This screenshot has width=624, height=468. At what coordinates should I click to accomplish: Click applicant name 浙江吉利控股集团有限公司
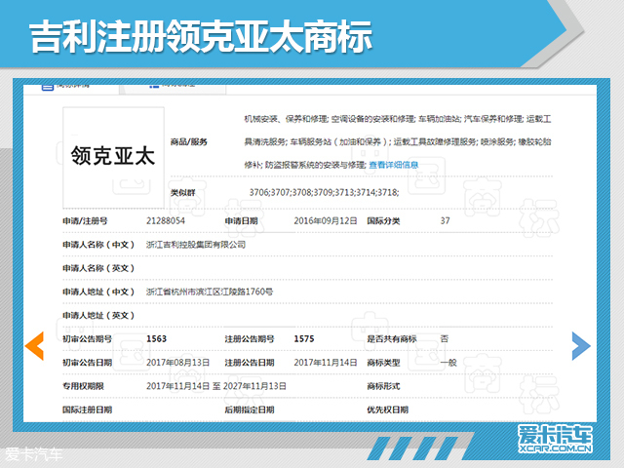click(x=196, y=245)
